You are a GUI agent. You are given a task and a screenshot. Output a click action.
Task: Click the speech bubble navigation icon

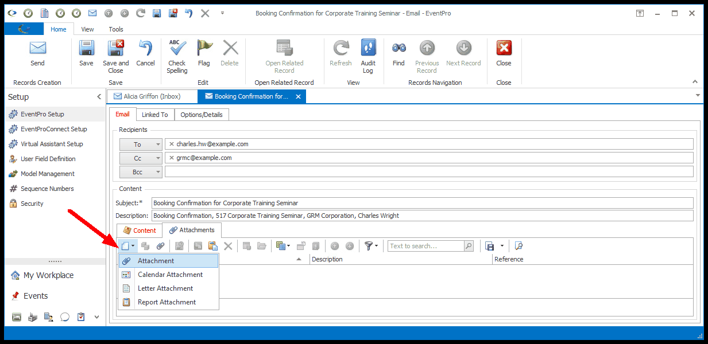tap(65, 316)
